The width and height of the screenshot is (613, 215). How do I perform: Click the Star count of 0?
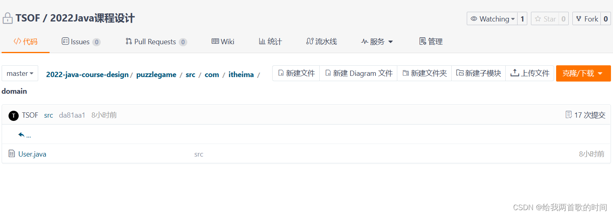point(563,19)
